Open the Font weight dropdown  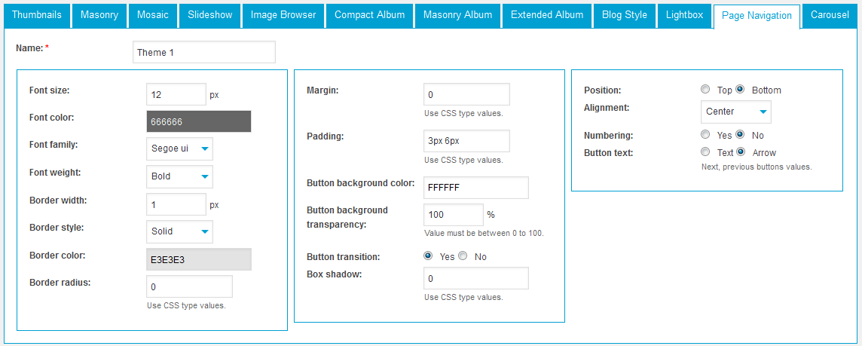(x=179, y=176)
